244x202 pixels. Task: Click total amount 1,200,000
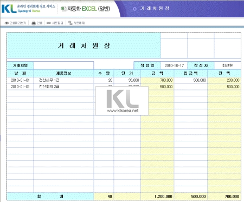point(157,197)
